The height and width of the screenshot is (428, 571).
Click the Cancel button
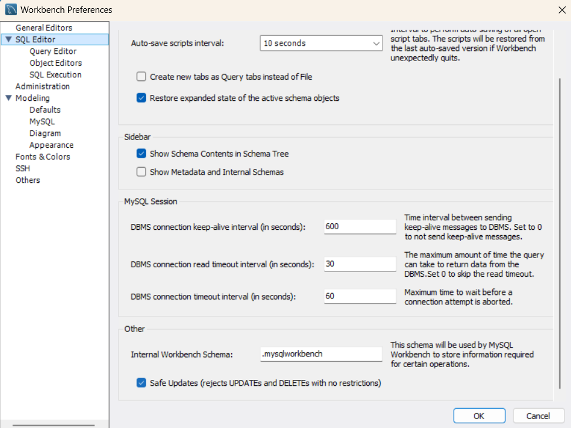pos(538,416)
